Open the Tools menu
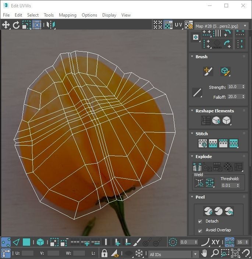The image size is (252, 259). click(x=49, y=15)
